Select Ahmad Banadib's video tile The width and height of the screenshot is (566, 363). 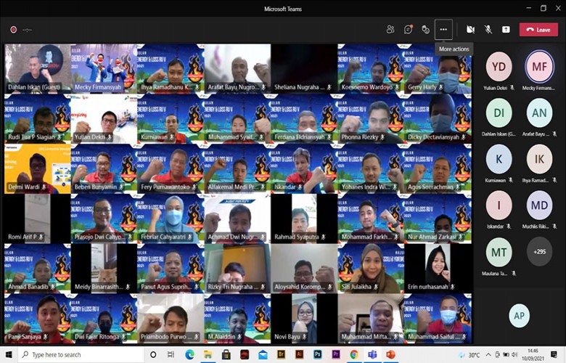point(38,269)
